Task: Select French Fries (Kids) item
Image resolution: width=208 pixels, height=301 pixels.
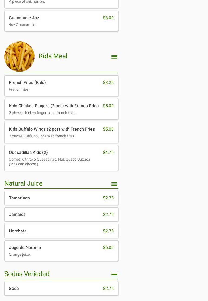Action: pos(61,86)
